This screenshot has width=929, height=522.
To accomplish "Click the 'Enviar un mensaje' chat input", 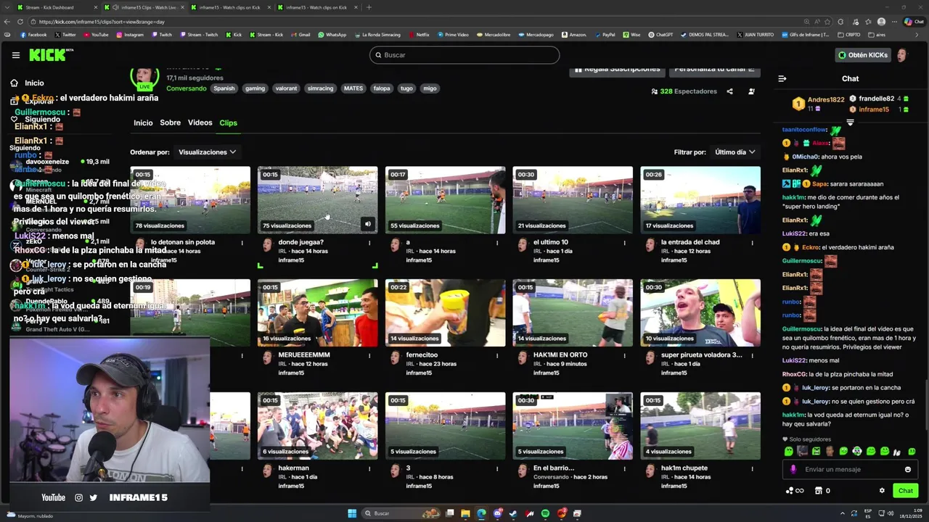I will [849, 469].
